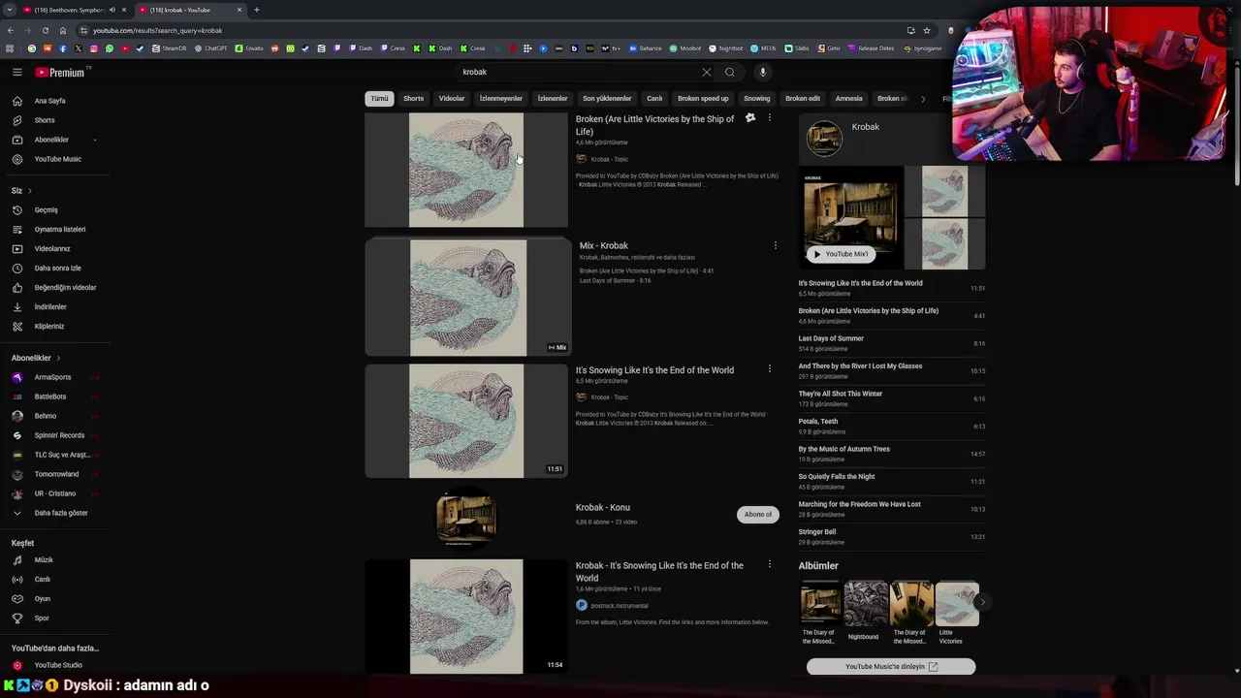Click the YouTube Mix'i play button
This screenshot has height=698, width=1241.
coord(841,254)
